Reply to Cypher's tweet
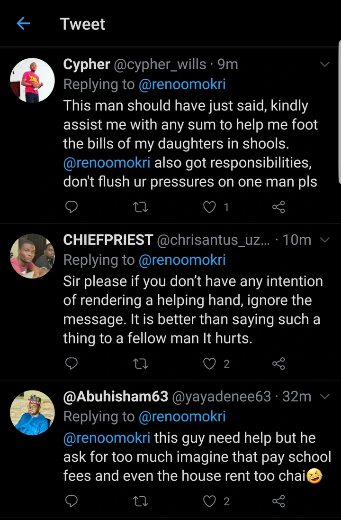Image resolution: width=341 pixels, height=520 pixels. [x=71, y=207]
